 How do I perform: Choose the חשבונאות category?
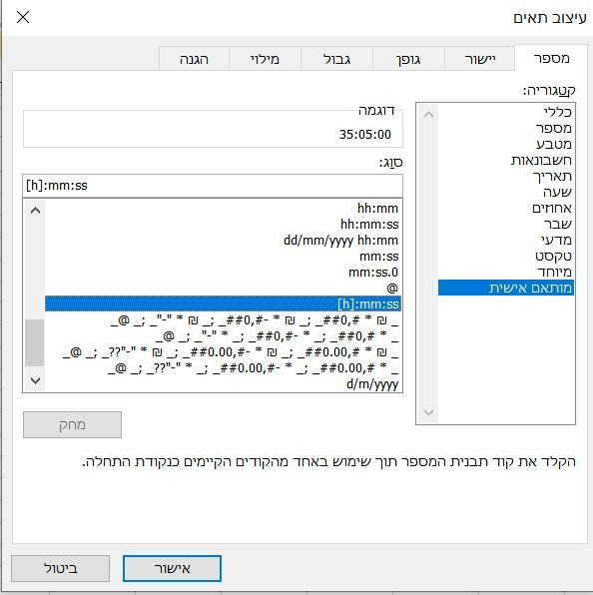pos(506,160)
